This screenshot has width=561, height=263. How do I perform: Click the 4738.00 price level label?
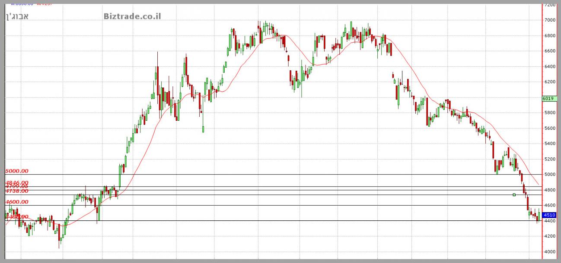(x=17, y=191)
